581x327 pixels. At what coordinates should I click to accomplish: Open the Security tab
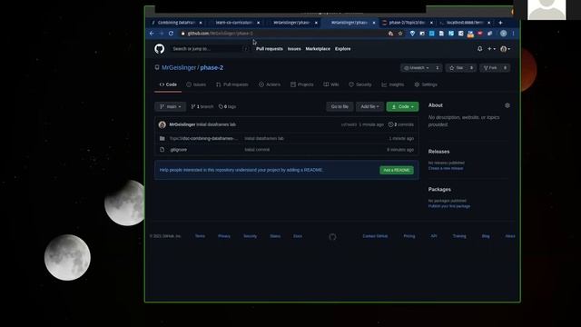tap(360, 84)
